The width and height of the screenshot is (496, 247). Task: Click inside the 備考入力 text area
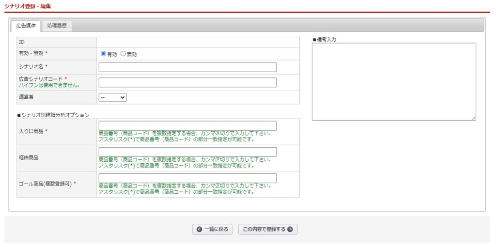[394, 81]
